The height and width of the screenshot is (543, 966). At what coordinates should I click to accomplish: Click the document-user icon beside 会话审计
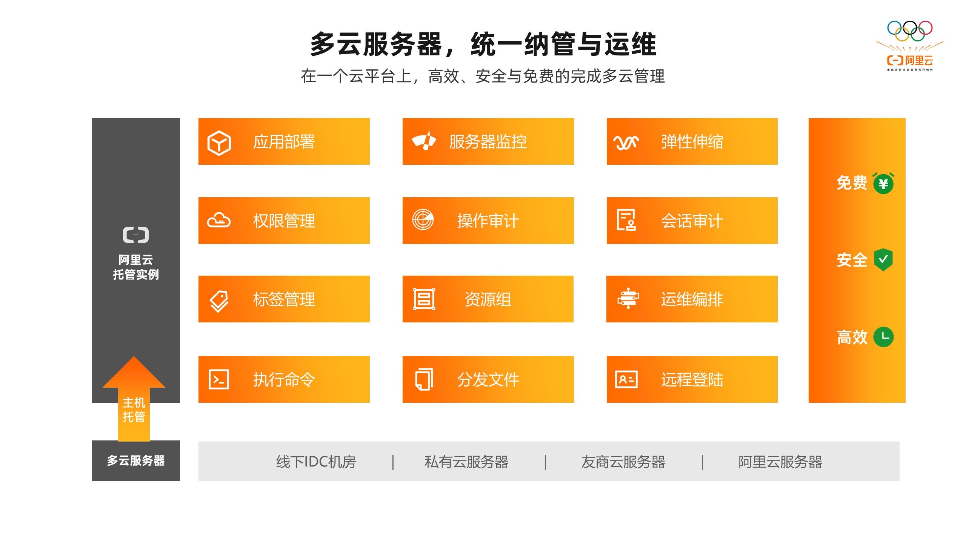(626, 219)
